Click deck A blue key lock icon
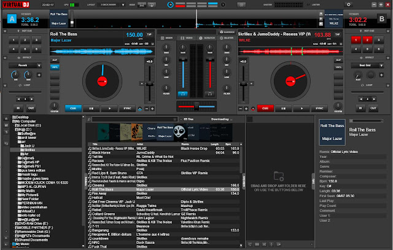The height and width of the screenshot is (250, 393). pos(140,109)
